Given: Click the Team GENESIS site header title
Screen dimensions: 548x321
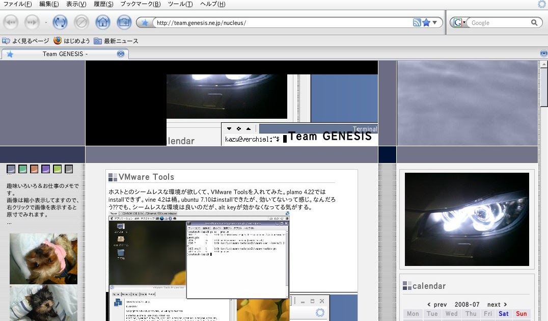Looking at the screenshot, I should tap(330, 136).
